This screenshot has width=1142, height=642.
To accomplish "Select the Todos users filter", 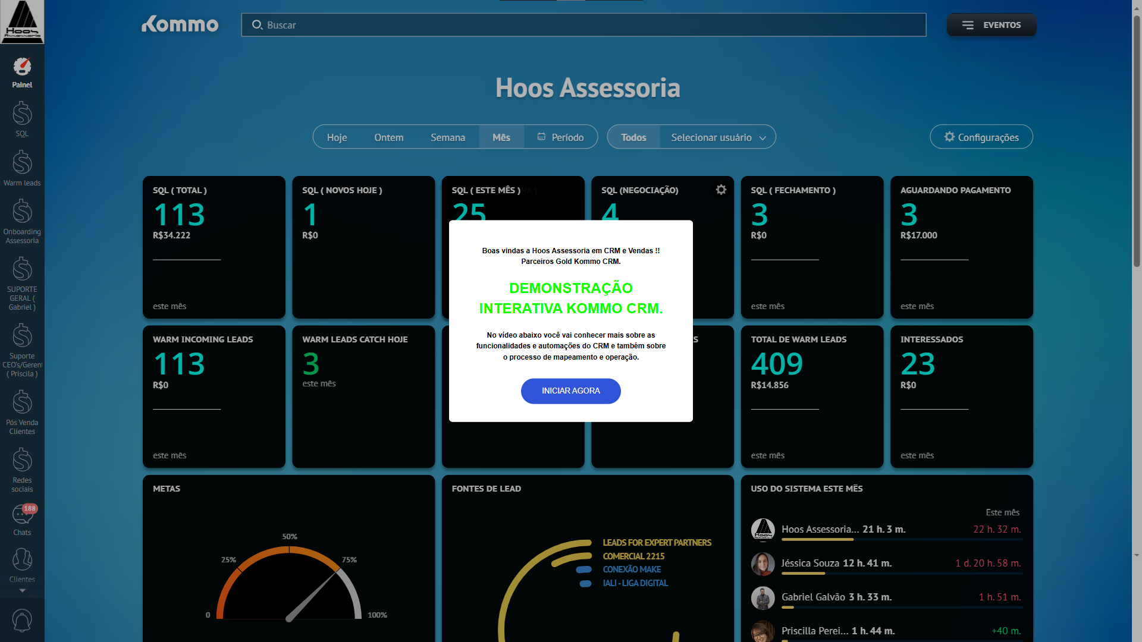I will pos(633,137).
